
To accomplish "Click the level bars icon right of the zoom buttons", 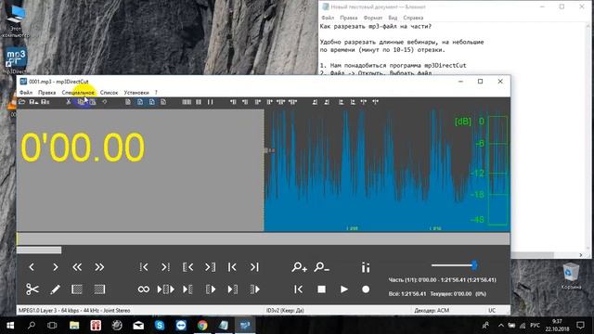I will (x=366, y=267).
